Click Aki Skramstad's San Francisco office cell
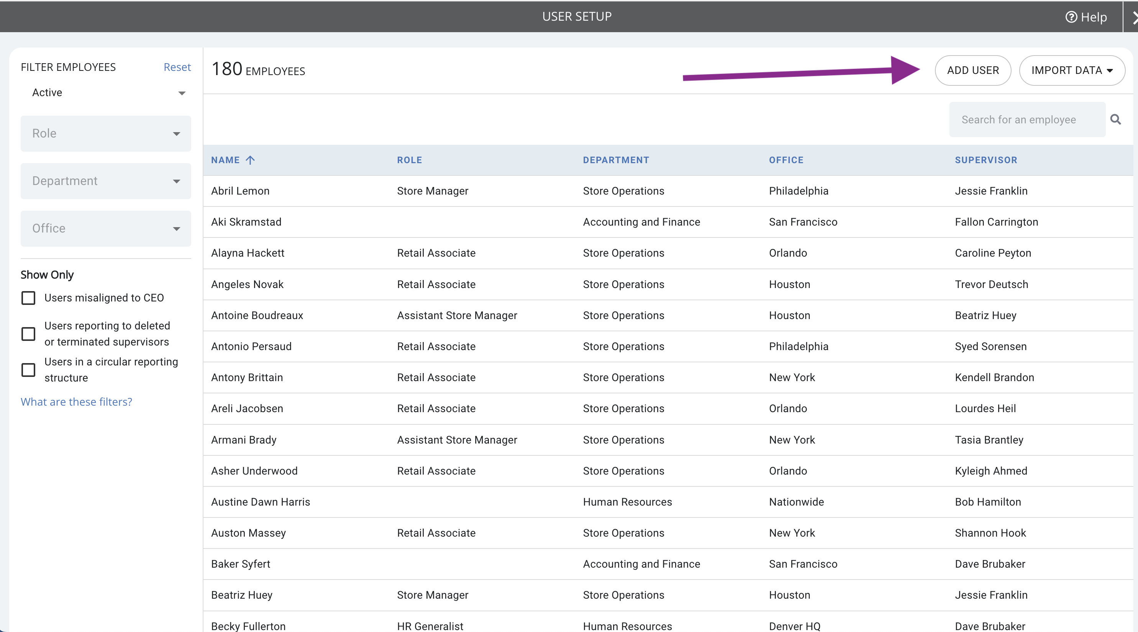1138x632 pixels. click(803, 222)
